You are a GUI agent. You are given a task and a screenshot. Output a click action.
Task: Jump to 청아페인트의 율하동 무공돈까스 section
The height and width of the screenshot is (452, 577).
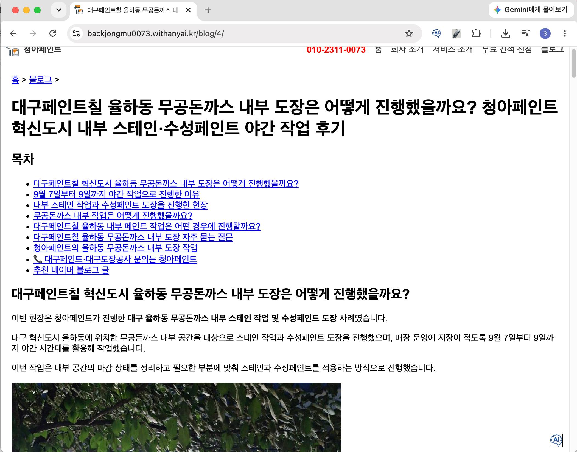pyautogui.click(x=115, y=248)
